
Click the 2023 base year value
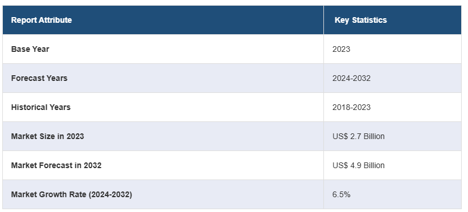point(341,49)
